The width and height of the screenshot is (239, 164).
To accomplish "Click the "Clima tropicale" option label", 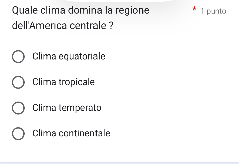I will 64,82.
